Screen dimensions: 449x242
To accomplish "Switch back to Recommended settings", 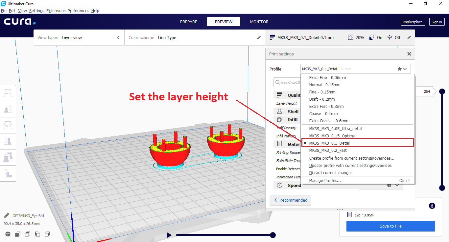I will pyautogui.click(x=290, y=200).
